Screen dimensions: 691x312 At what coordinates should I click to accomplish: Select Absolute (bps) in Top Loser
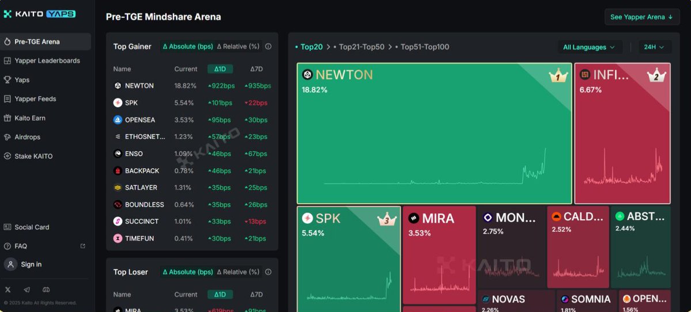coord(188,272)
